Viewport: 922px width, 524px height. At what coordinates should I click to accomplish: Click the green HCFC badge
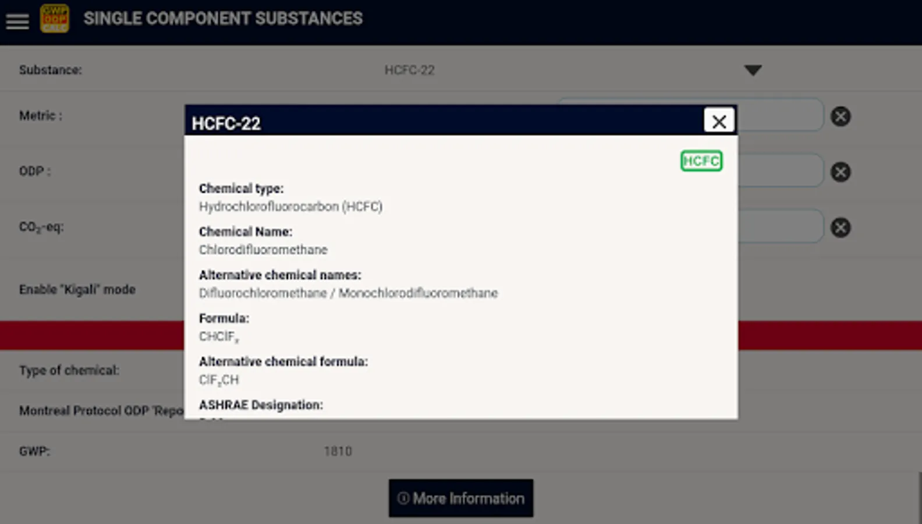701,161
